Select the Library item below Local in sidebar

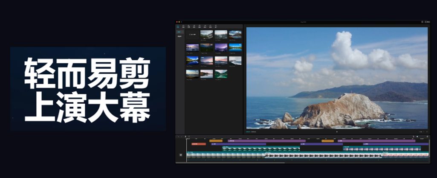(x=180, y=36)
